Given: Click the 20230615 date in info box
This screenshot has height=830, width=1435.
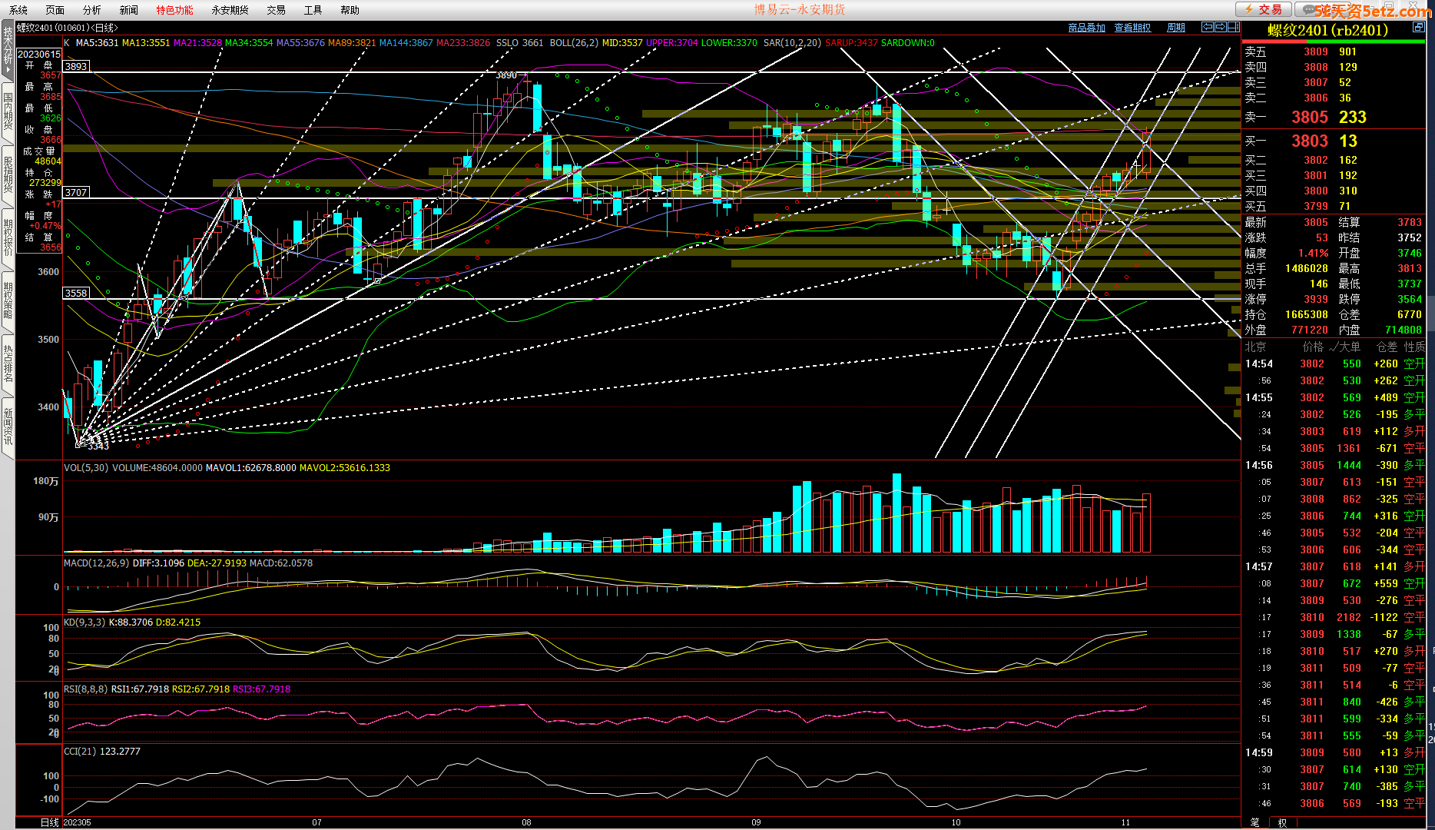Looking at the screenshot, I should click(39, 55).
